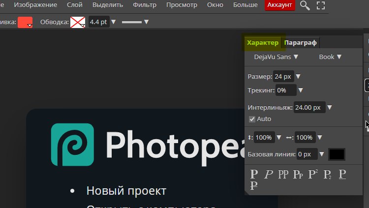Click the 4.4 pt stroke width field

pos(99,22)
